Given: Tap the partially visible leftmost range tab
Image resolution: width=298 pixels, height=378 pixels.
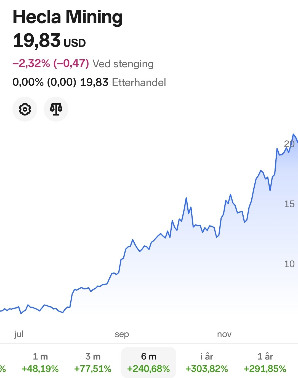Looking at the screenshot, I should 3,368.
